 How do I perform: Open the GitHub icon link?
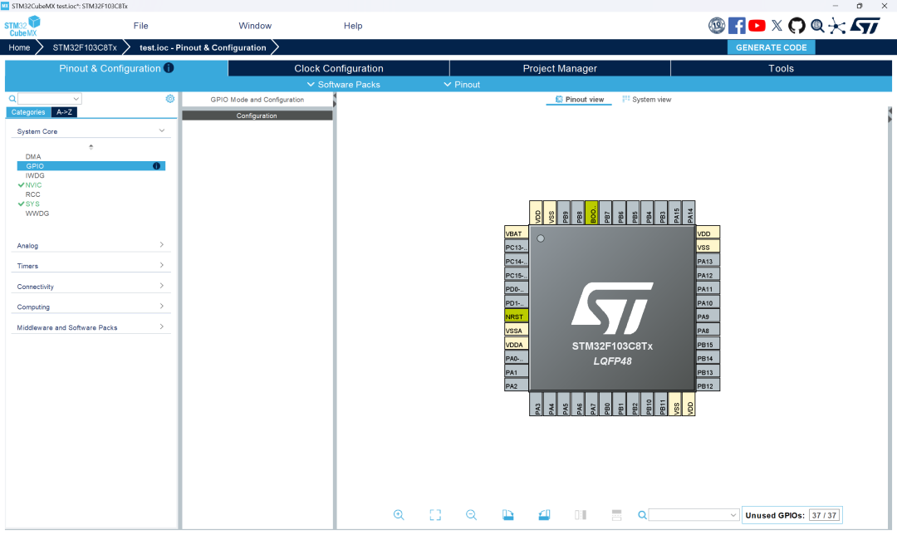797,26
